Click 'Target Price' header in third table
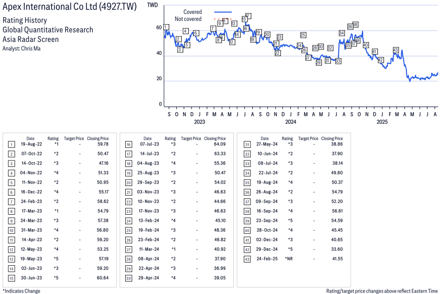Image resolution: width=443 pixels, height=294 pixels. (308, 138)
